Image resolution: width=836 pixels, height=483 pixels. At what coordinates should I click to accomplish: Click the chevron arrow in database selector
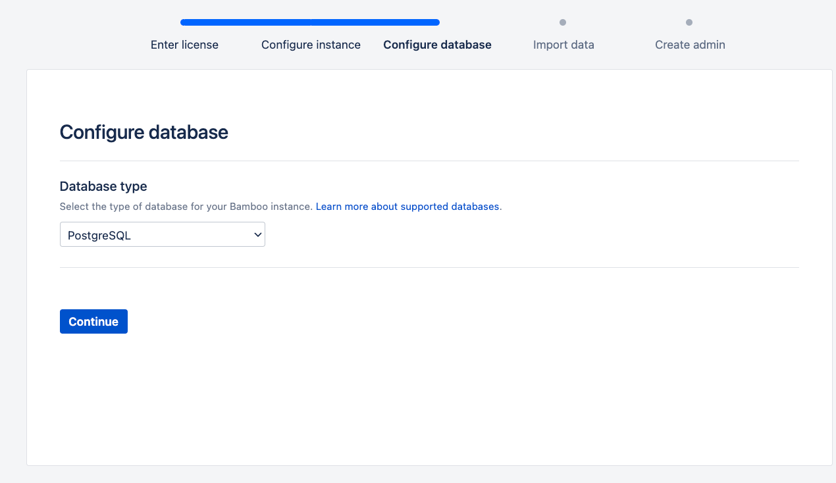click(x=257, y=235)
